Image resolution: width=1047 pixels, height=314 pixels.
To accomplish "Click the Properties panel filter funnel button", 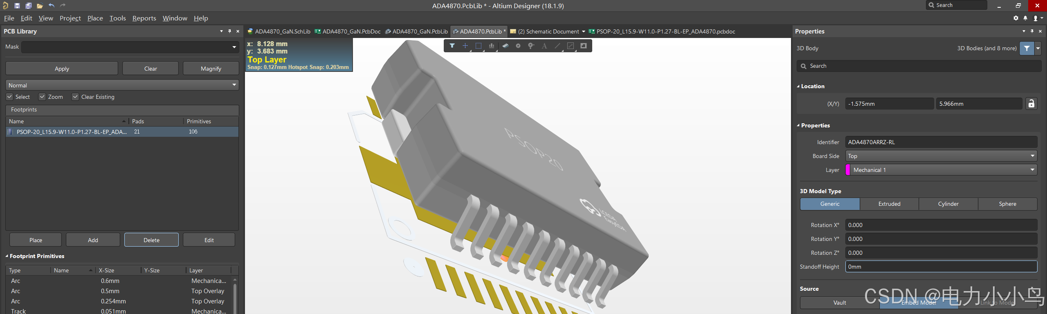I will tap(1027, 48).
